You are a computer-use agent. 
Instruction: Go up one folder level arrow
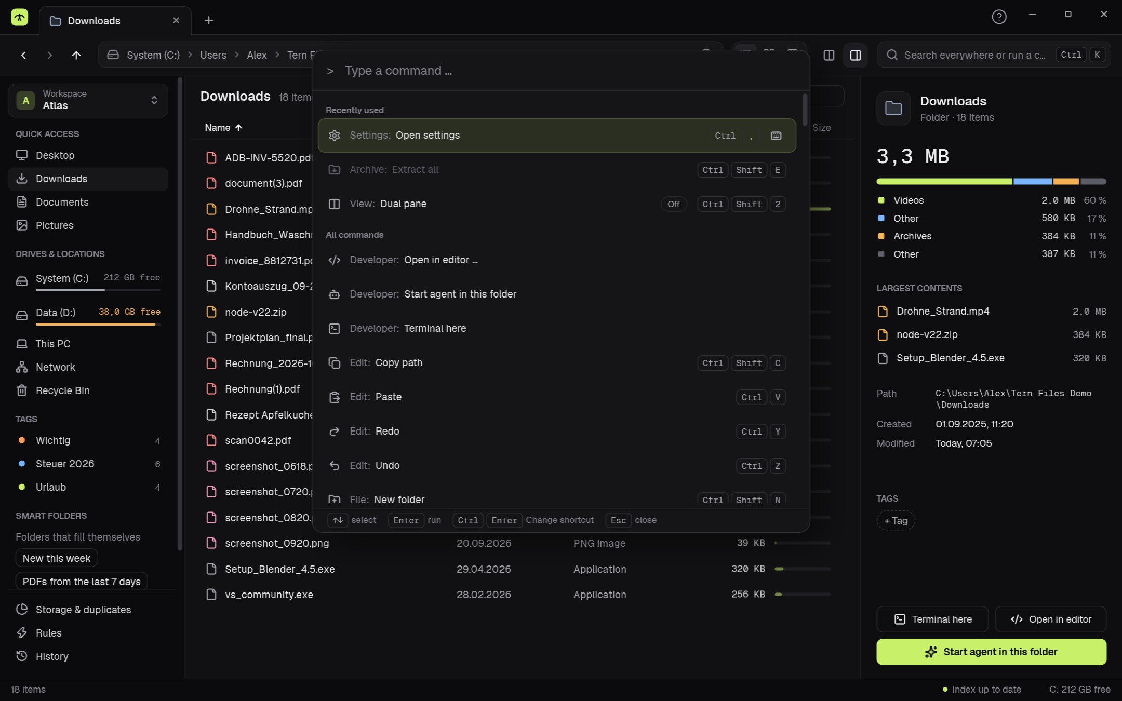(76, 55)
